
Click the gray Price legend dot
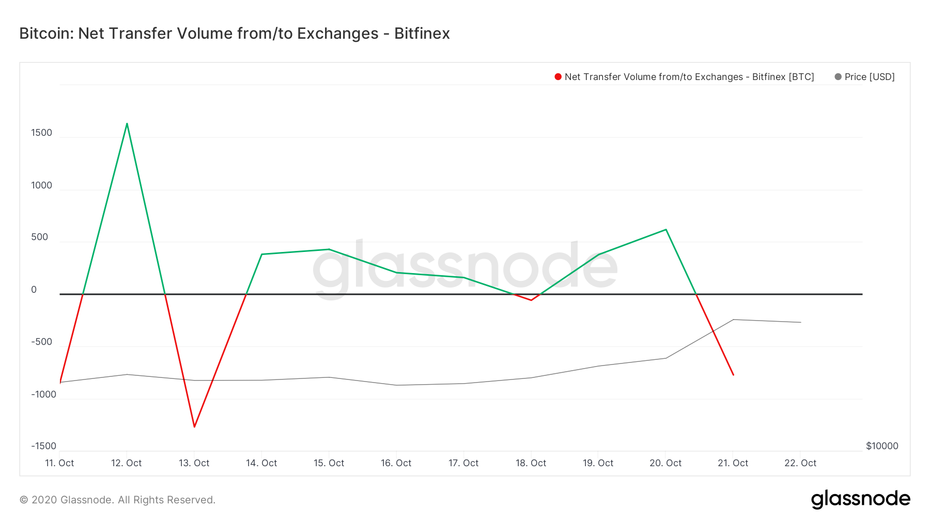[x=838, y=77]
